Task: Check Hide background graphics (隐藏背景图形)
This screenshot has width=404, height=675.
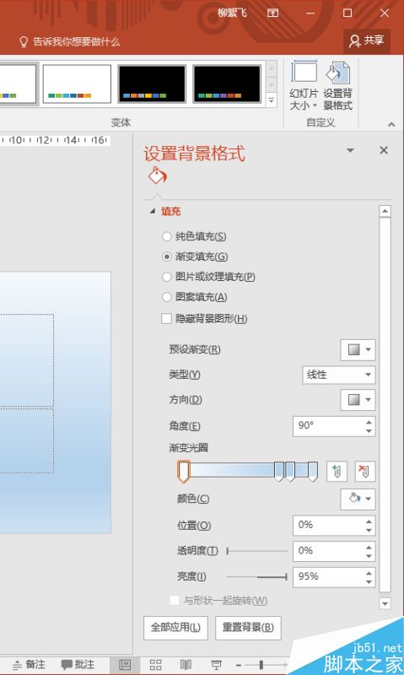Action: [204, 319]
